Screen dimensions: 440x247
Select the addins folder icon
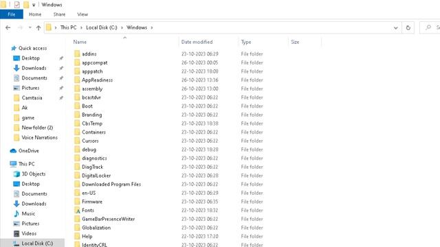coord(77,54)
